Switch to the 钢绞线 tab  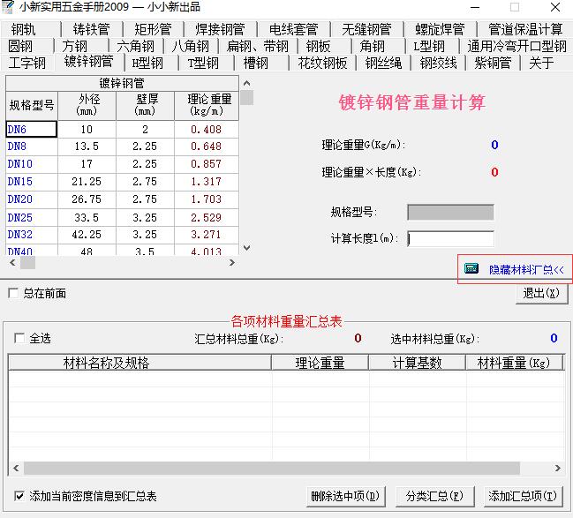(x=438, y=63)
